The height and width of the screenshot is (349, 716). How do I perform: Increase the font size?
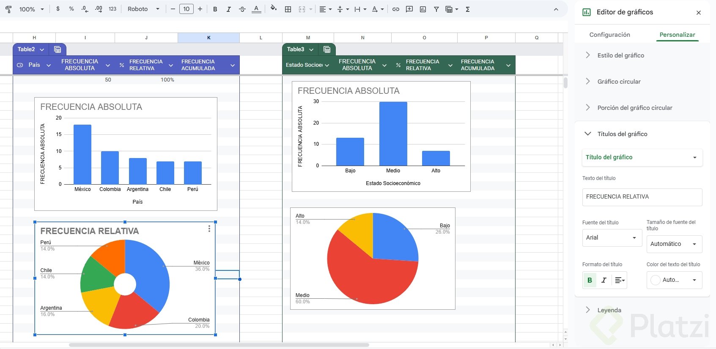[200, 9]
